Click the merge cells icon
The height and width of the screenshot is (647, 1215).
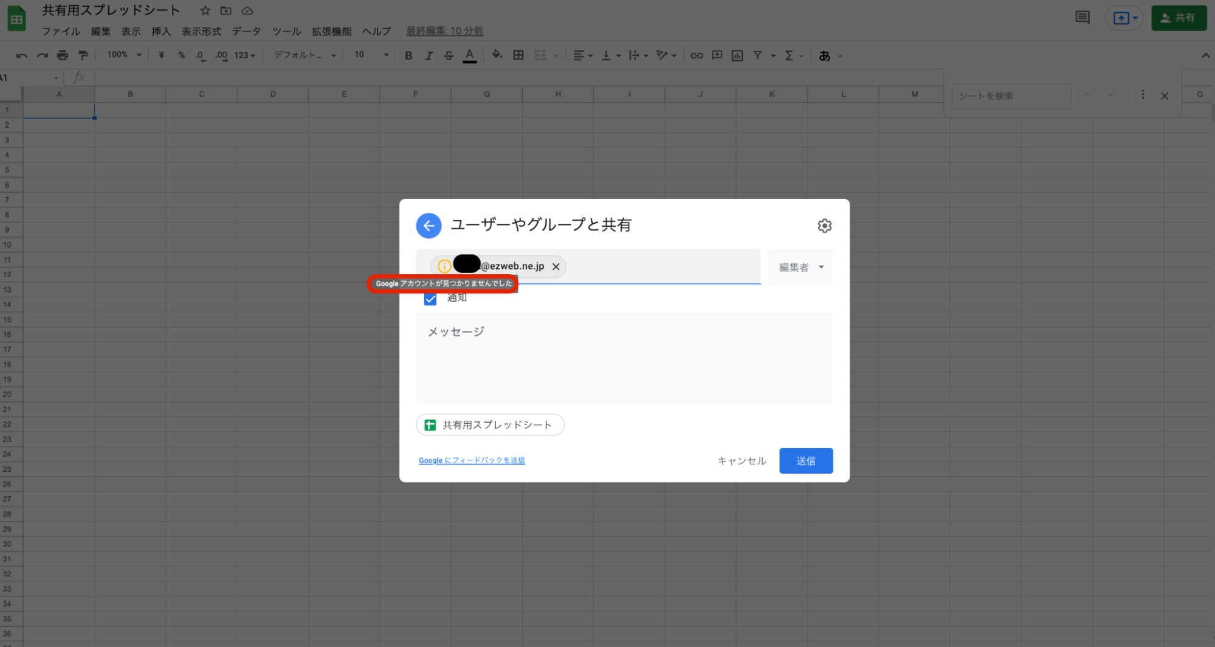(x=540, y=55)
